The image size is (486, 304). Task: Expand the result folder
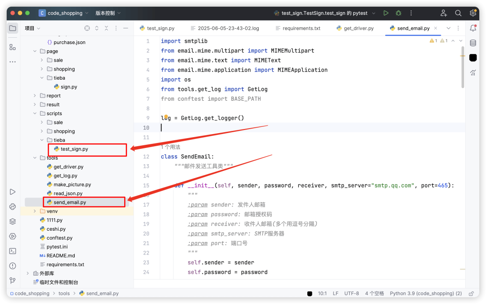[x=35, y=105]
